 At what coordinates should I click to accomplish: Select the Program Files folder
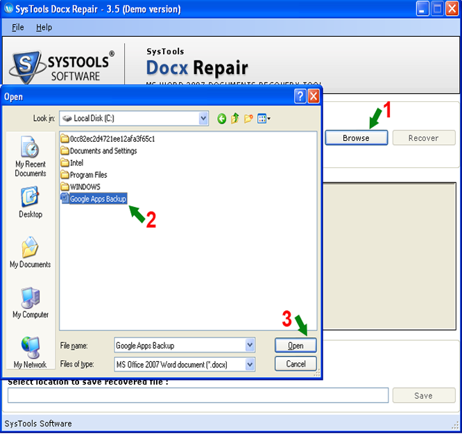tap(88, 175)
